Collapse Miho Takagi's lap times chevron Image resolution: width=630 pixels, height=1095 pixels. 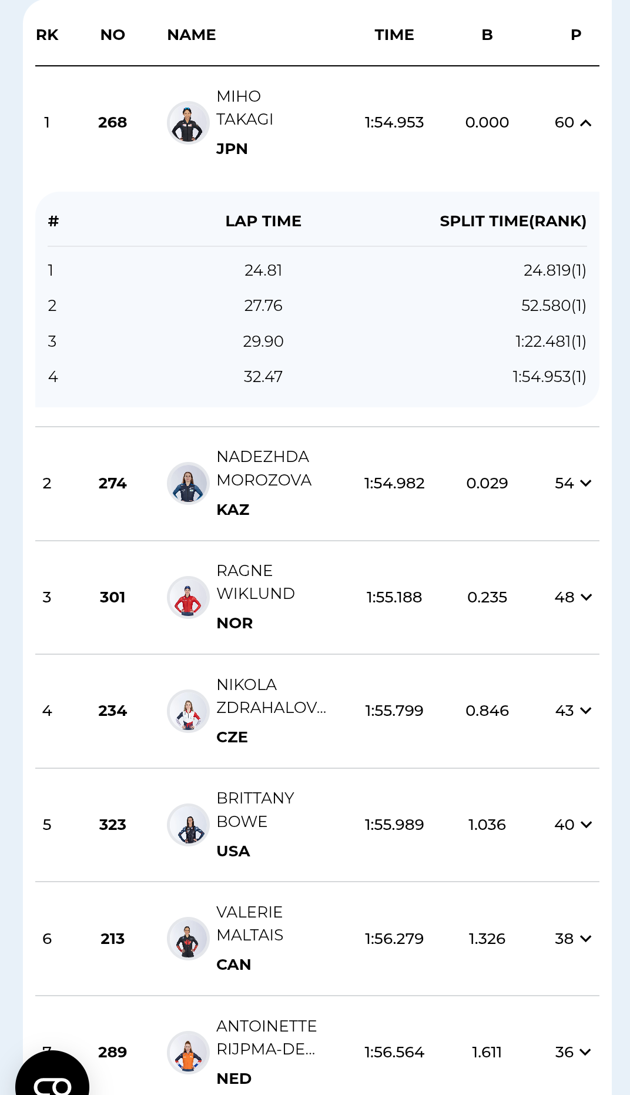point(585,123)
